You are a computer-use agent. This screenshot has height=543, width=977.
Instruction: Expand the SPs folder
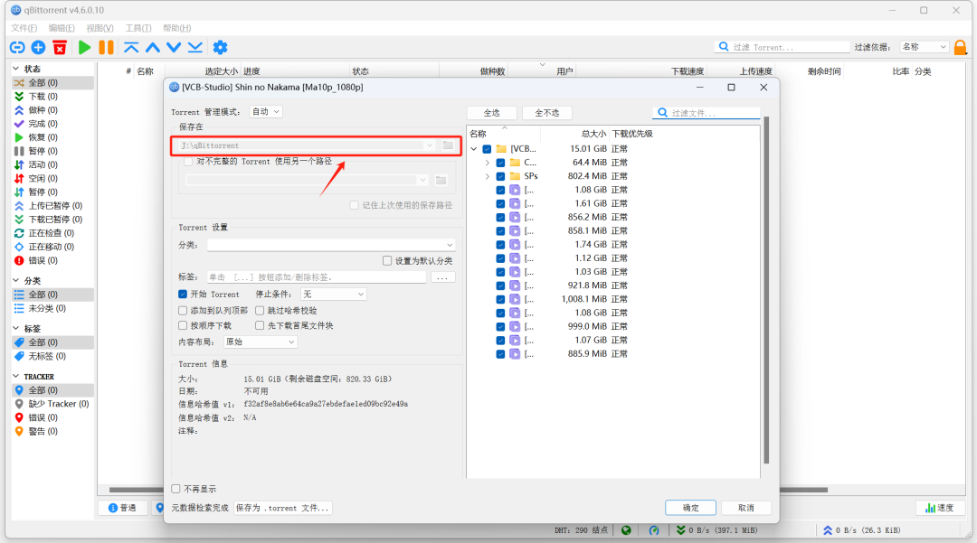(488, 176)
